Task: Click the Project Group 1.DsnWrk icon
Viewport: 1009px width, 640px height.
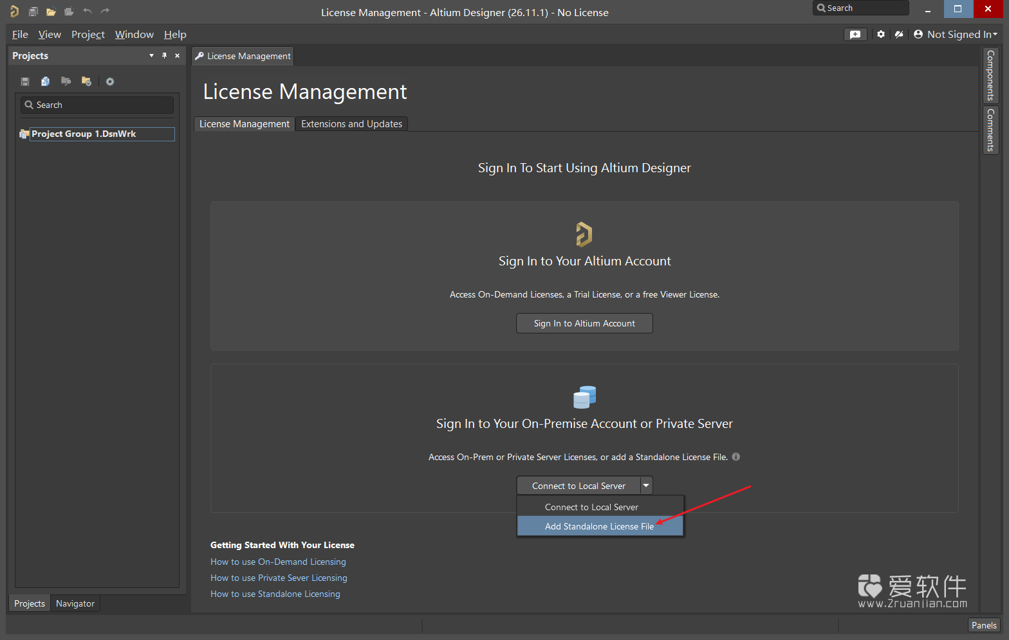Action: click(24, 134)
